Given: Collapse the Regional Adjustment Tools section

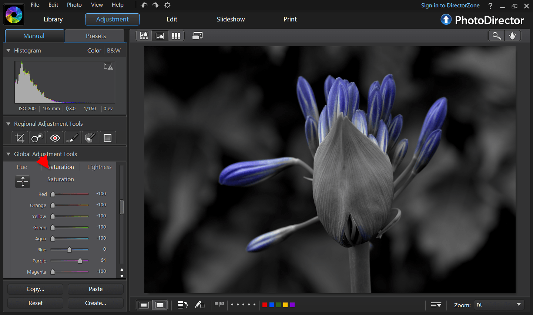Looking at the screenshot, I should point(9,124).
